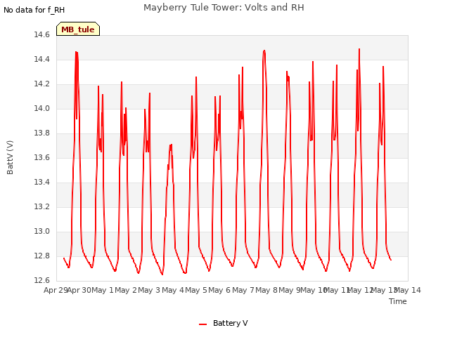The image size is (450, 337).
Task: Click the Battery V legend entry
Action: pos(223,323)
